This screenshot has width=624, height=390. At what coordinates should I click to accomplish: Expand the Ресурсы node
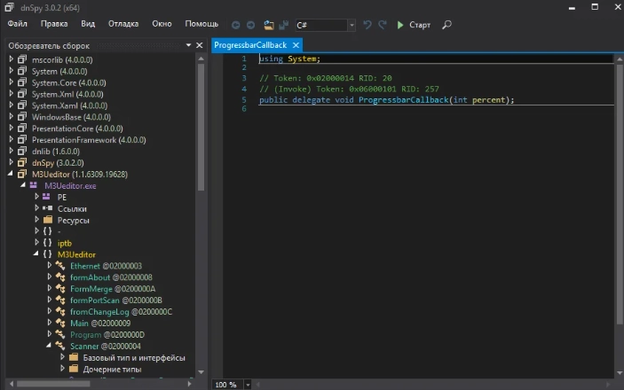click(x=36, y=220)
